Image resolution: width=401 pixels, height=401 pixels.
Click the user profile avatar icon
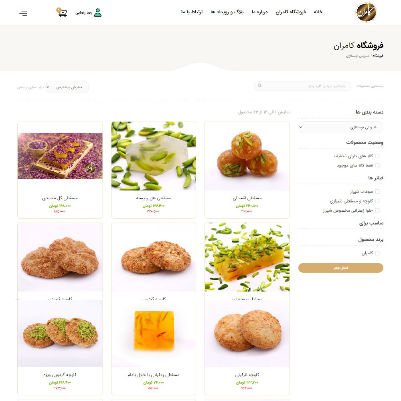point(98,13)
